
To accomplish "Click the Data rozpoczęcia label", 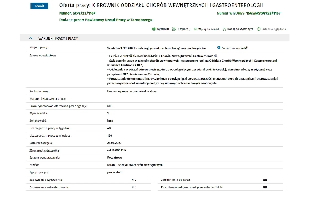I will (41, 143).
